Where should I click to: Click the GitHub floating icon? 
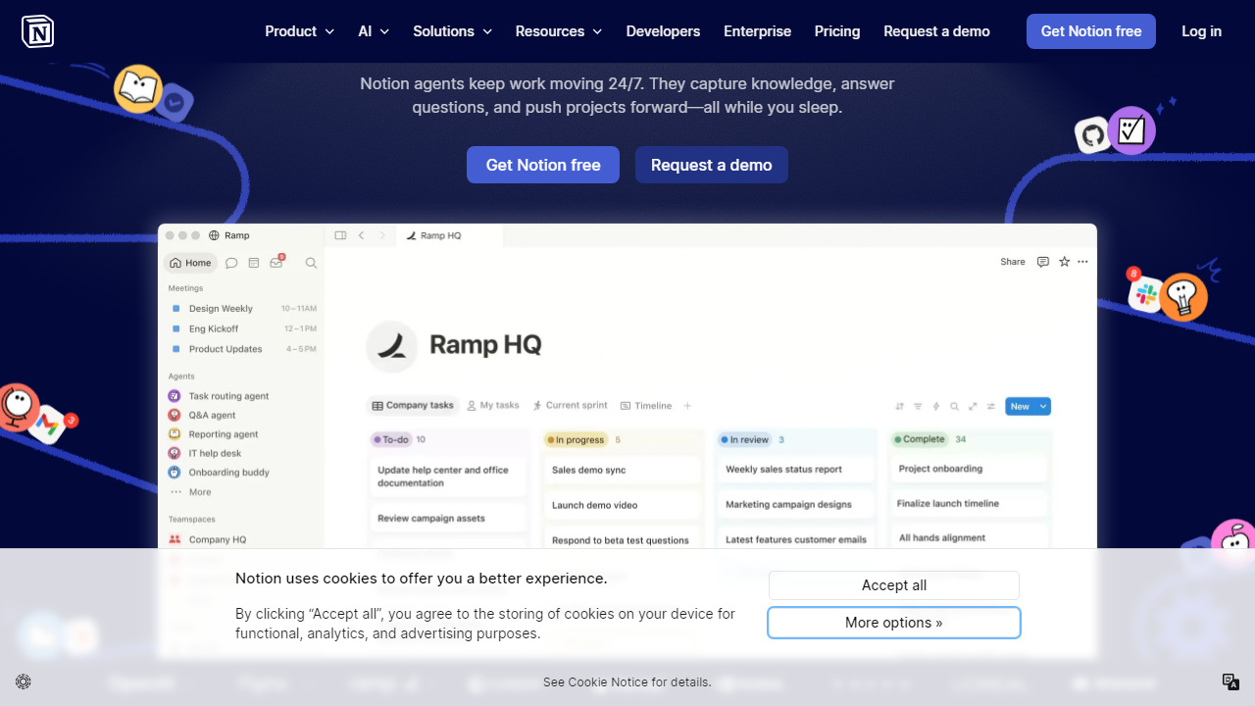tap(1091, 135)
